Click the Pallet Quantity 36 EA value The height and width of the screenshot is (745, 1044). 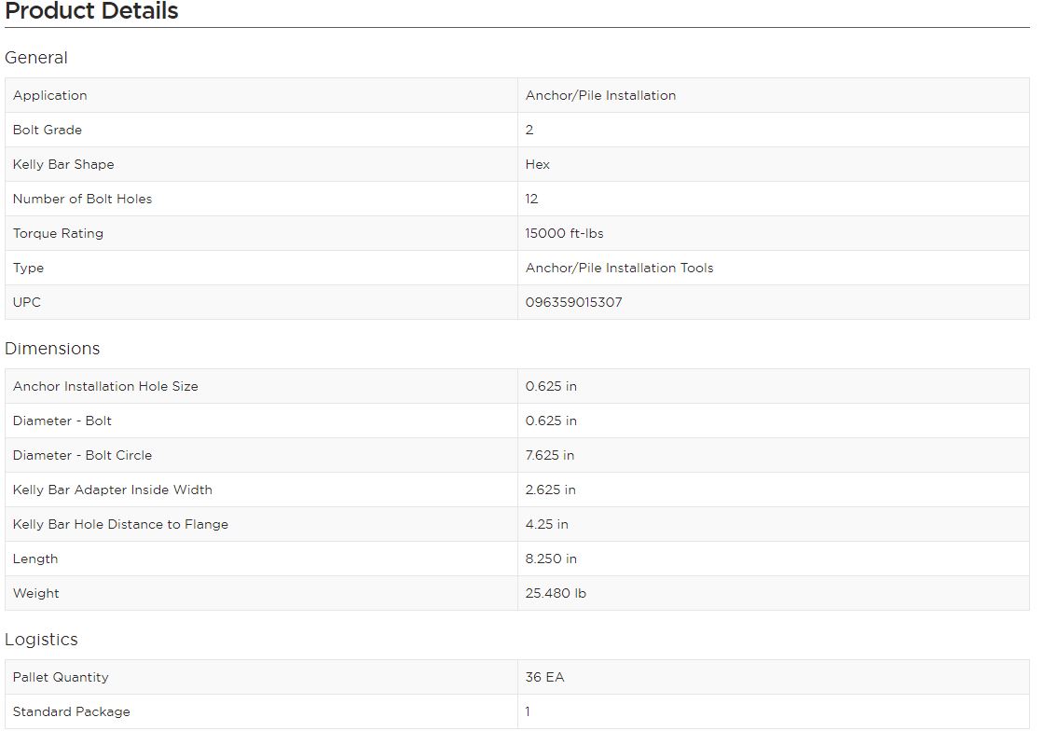tap(544, 677)
